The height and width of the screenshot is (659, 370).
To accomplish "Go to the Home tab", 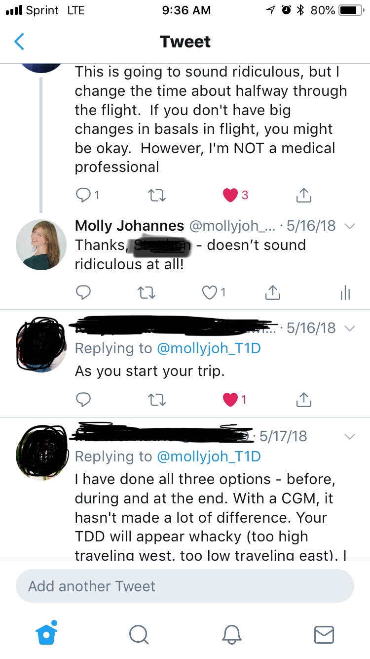I will pos(47,633).
